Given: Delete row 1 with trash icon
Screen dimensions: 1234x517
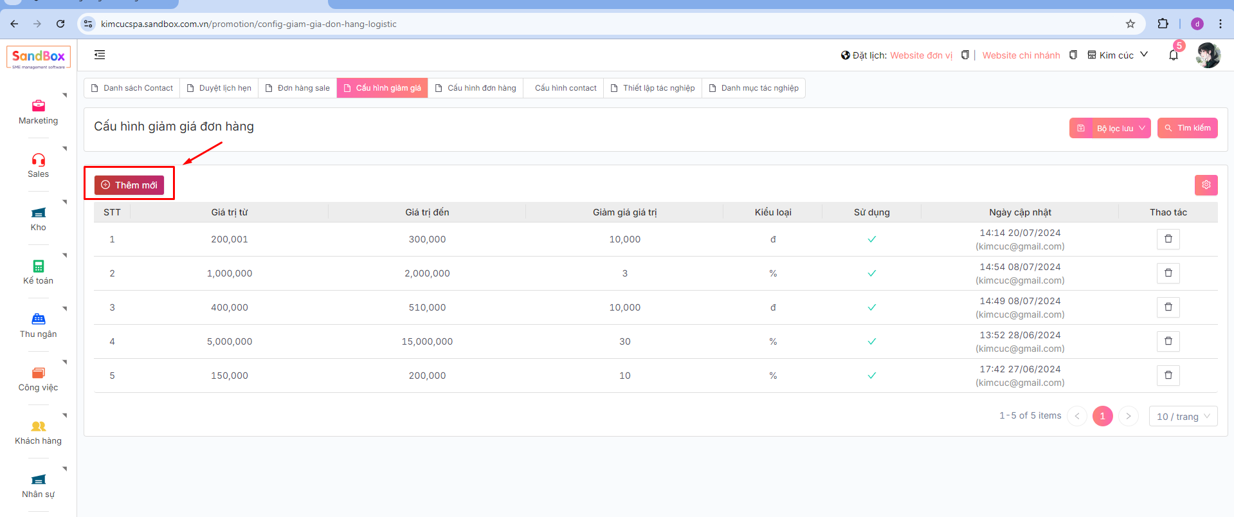Looking at the screenshot, I should click(1168, 239).
